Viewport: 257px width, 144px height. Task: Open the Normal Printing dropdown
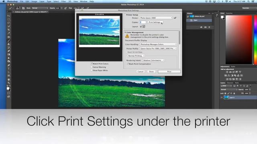(x=136, y=56)
